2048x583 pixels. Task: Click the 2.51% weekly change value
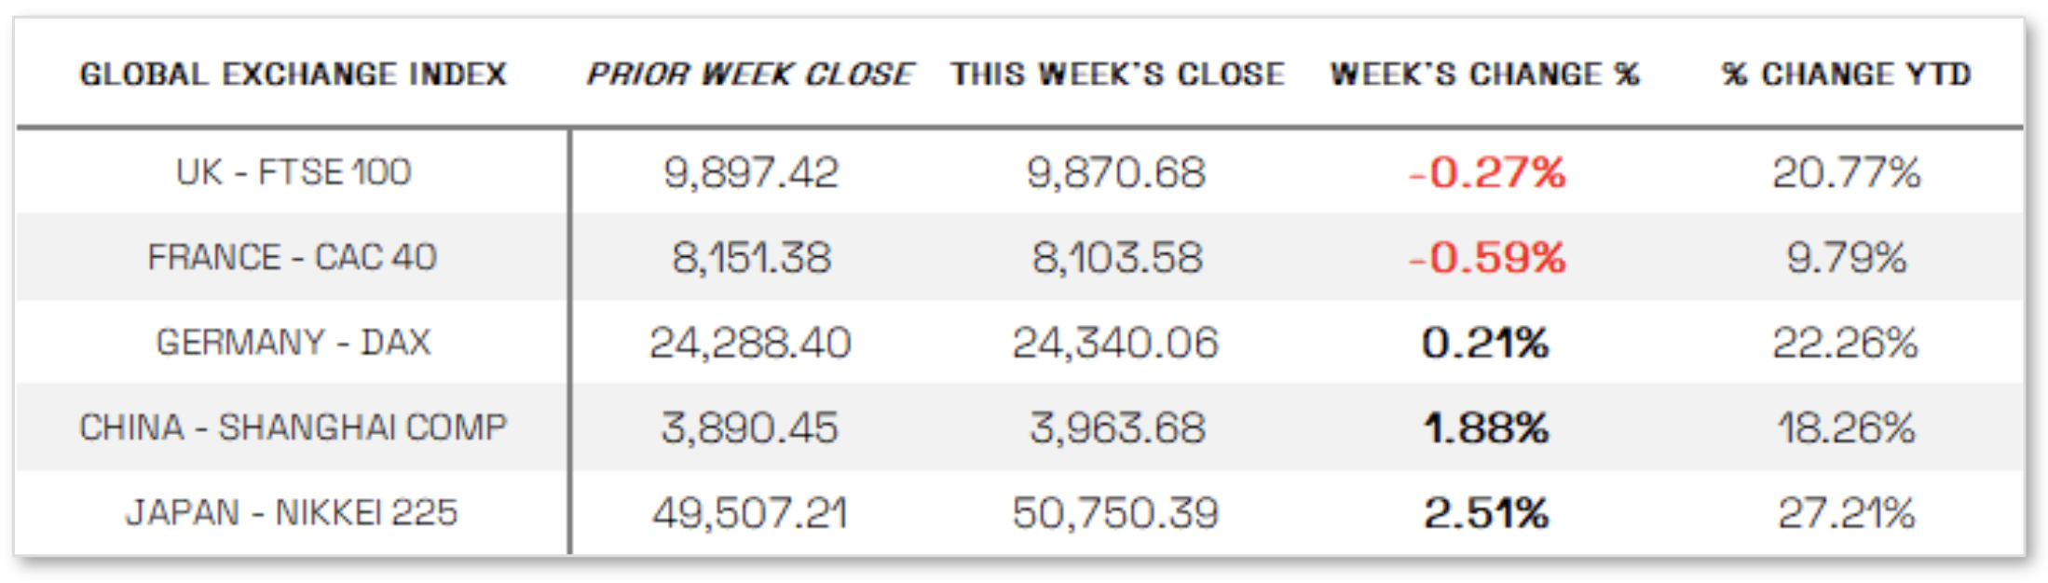coord(1486,513)
